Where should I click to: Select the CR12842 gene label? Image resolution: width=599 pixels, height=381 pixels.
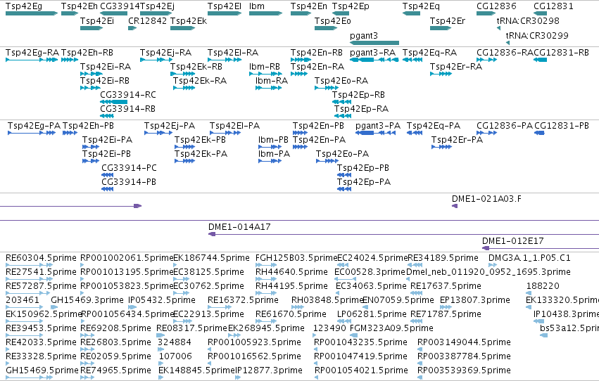point(147,20)
